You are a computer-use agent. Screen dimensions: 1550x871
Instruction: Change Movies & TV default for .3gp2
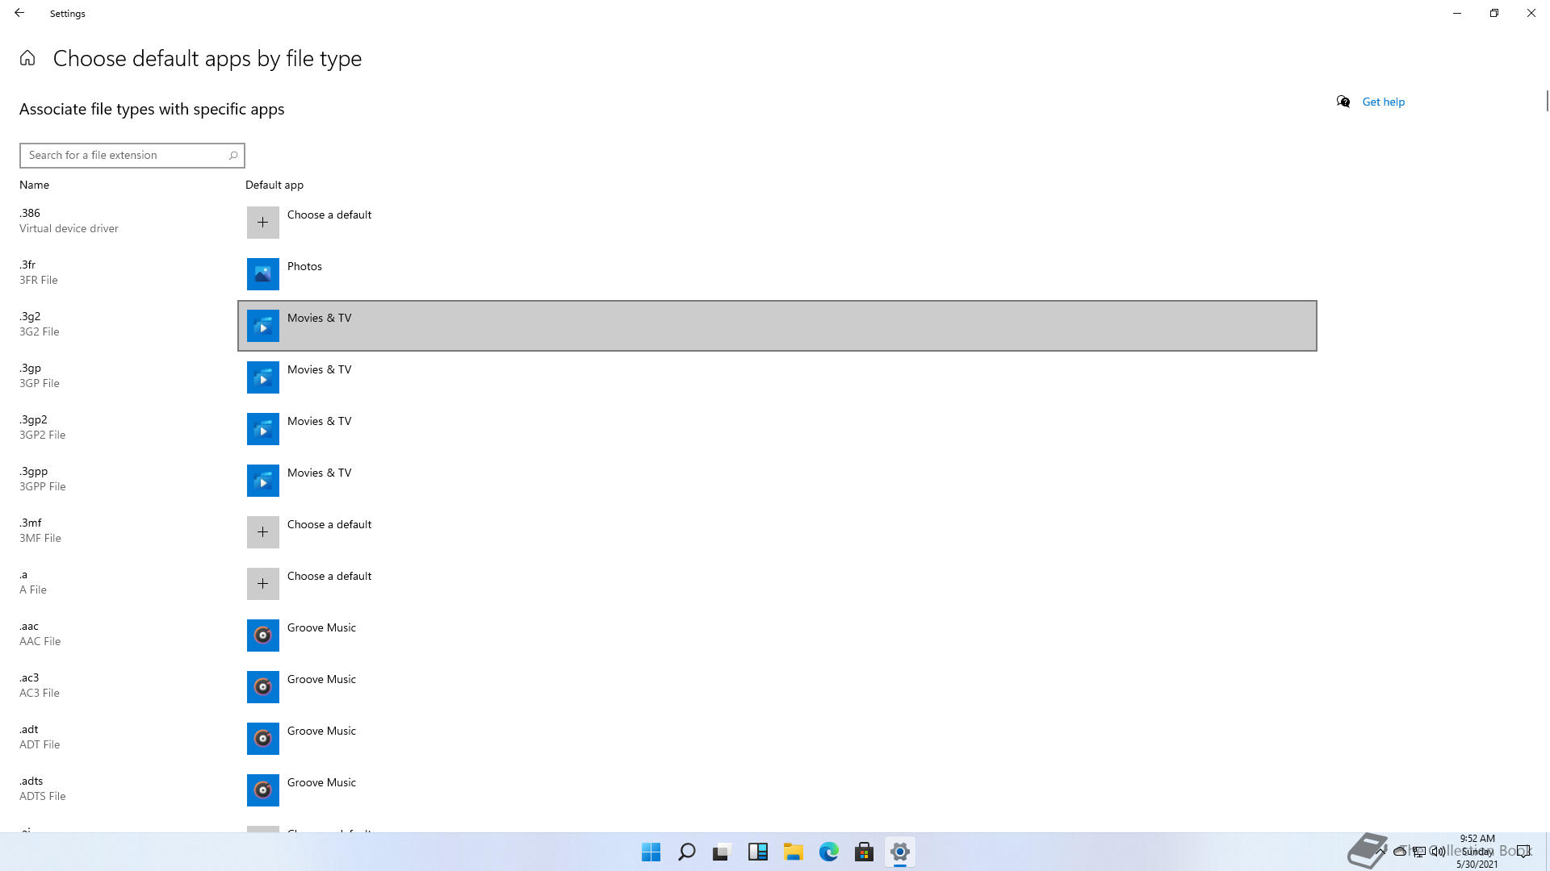(320, 421)
